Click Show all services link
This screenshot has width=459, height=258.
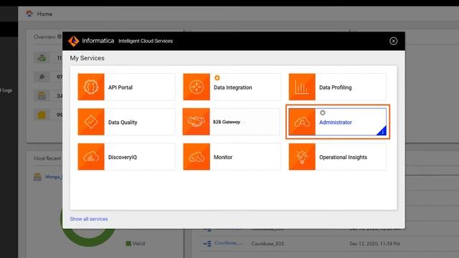(89, 219)
